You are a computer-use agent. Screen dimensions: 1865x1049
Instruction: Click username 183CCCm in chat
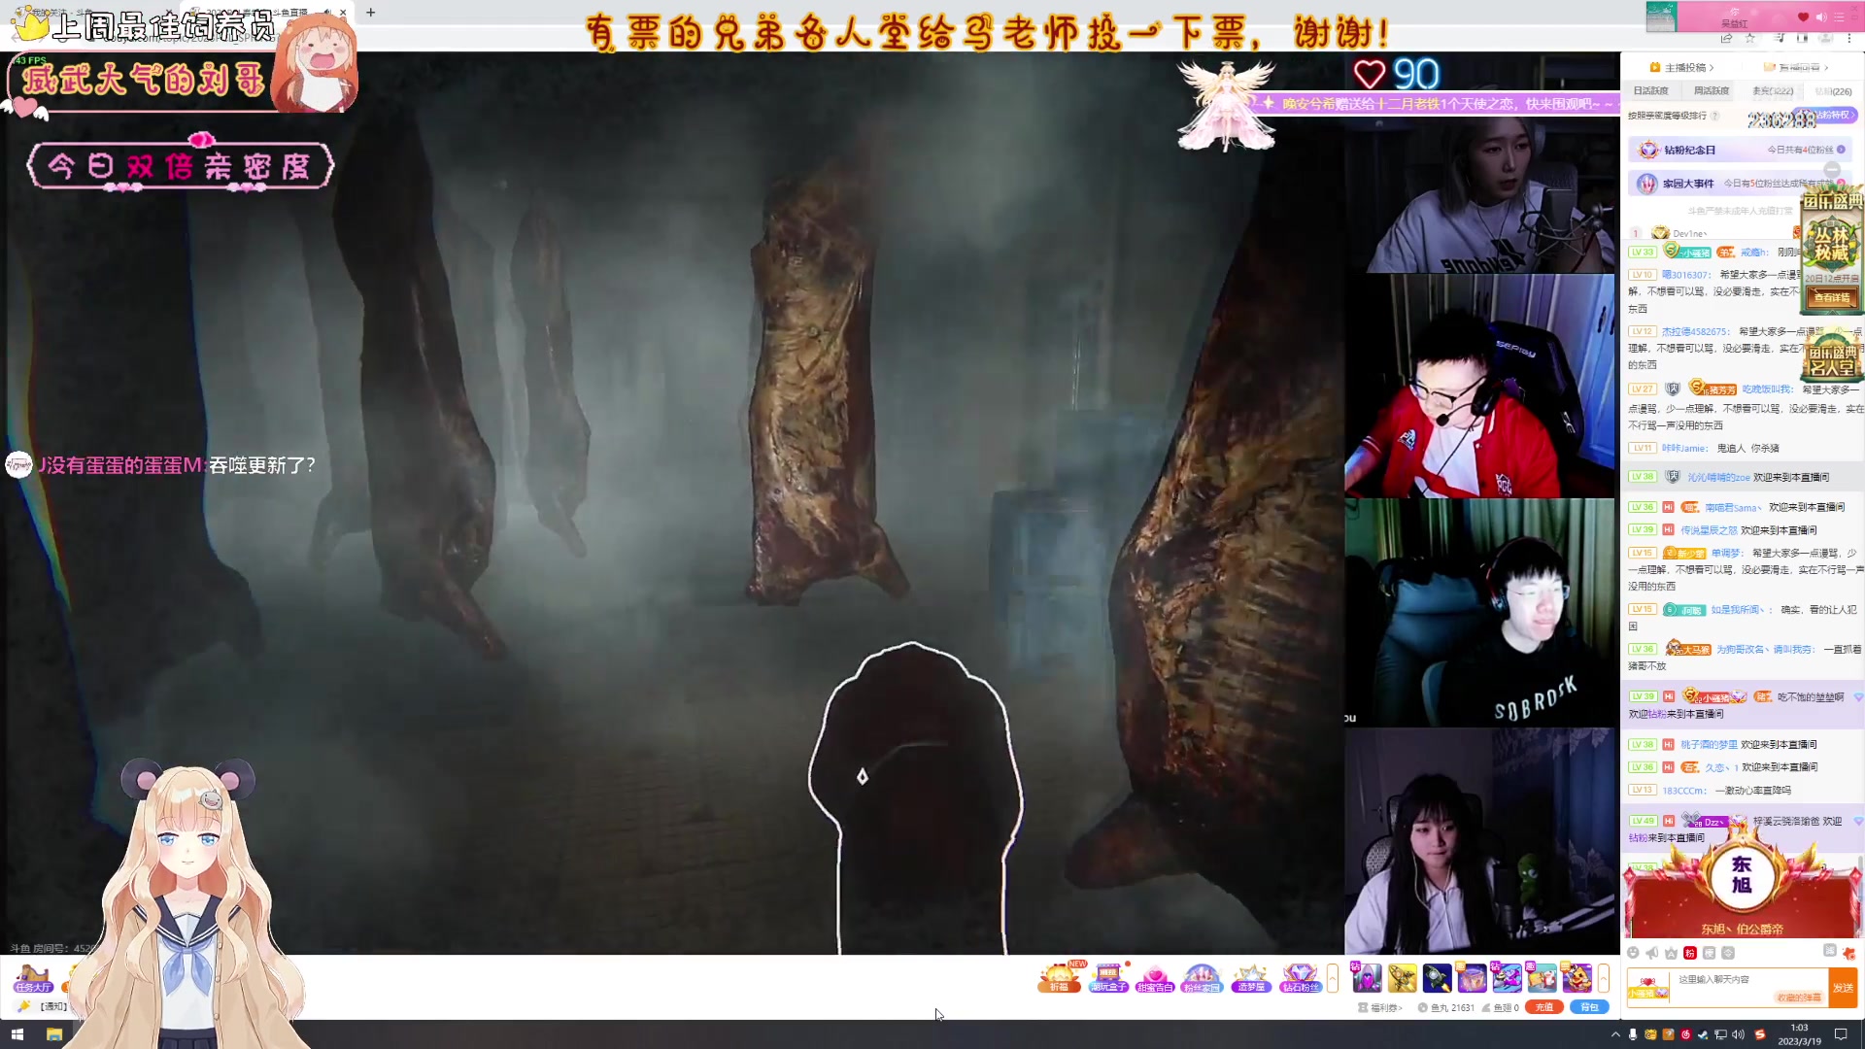point(1683,791)
